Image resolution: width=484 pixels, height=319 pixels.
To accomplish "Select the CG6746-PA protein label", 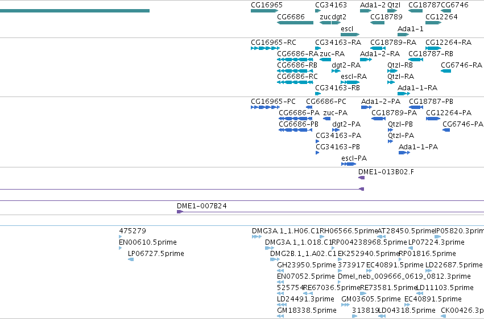I will click(463, 124).
